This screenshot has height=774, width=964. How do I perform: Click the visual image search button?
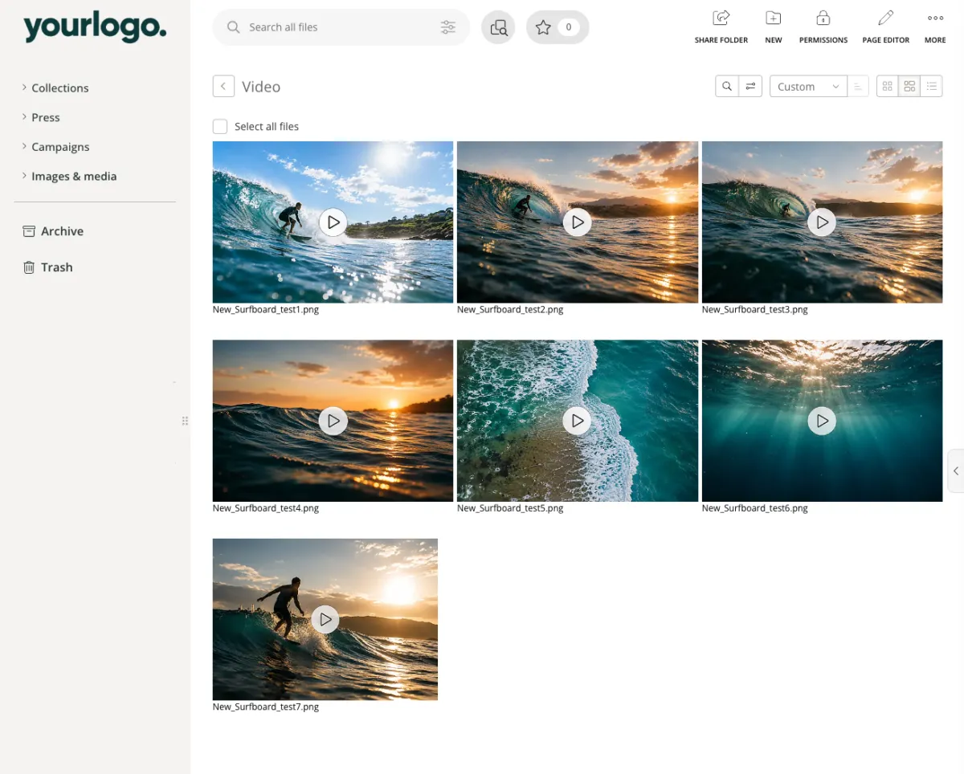tap(498, 27)
